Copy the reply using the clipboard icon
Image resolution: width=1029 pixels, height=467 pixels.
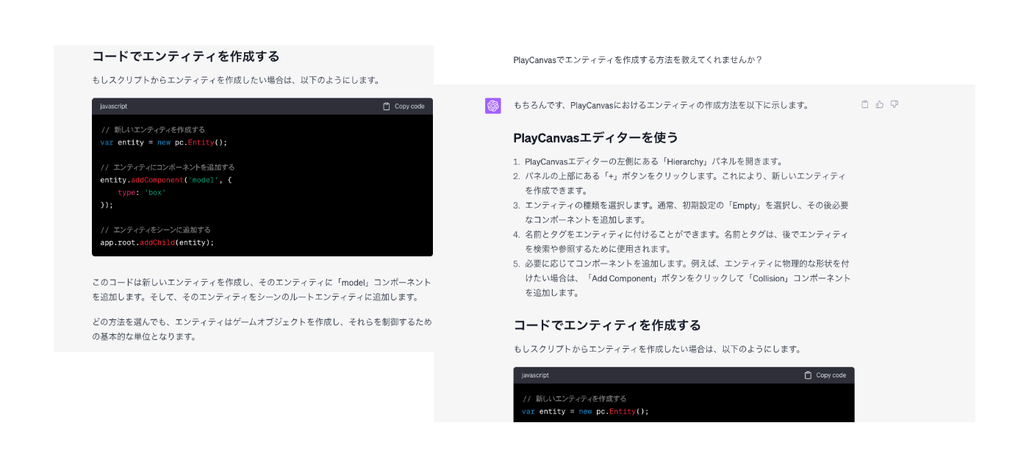coord(865,104)
